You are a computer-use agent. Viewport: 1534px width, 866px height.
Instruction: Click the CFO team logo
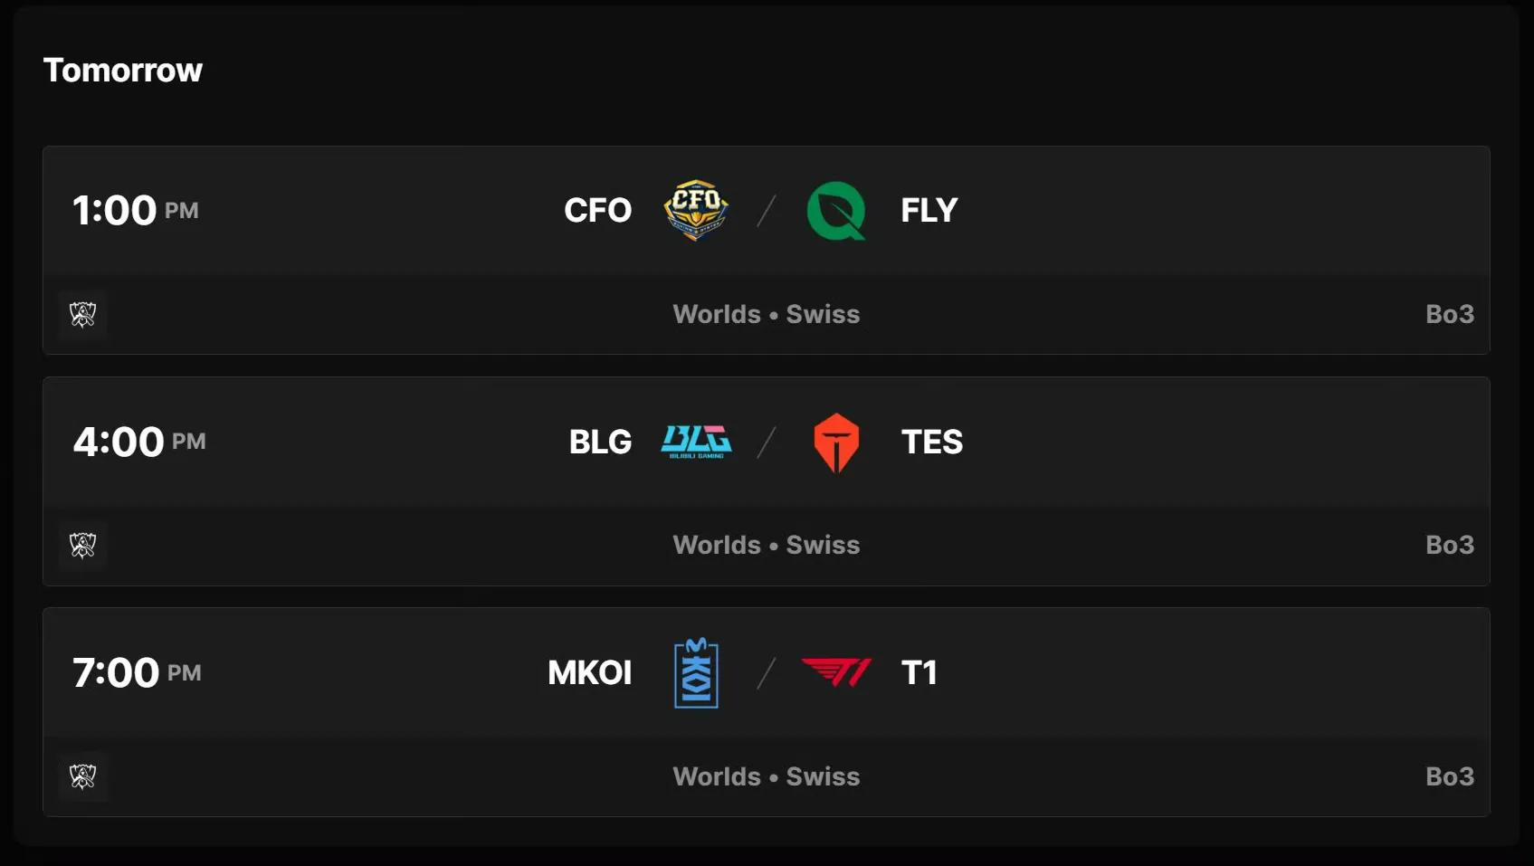click(696, 210)
